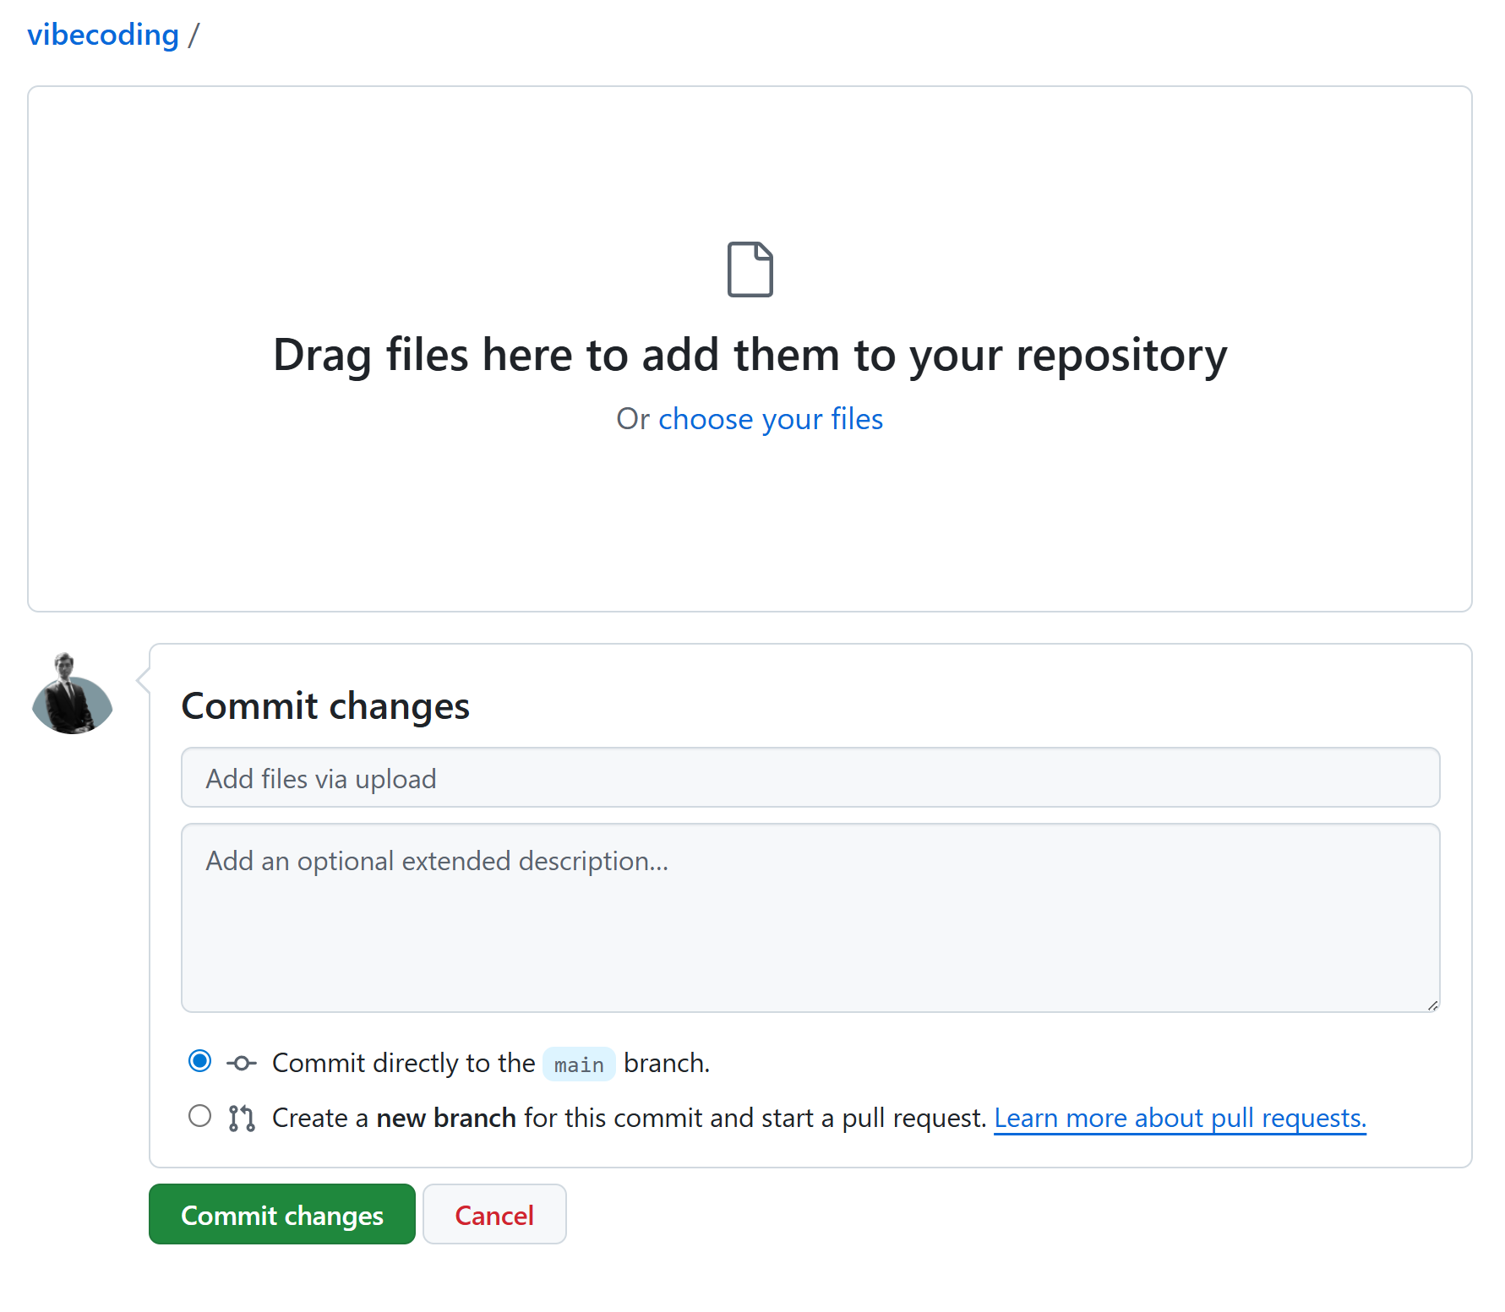Choose the create a new branch radio button
Image resolution: width=1505 pixels, height=1312 pixels.
coord(200,1116)
